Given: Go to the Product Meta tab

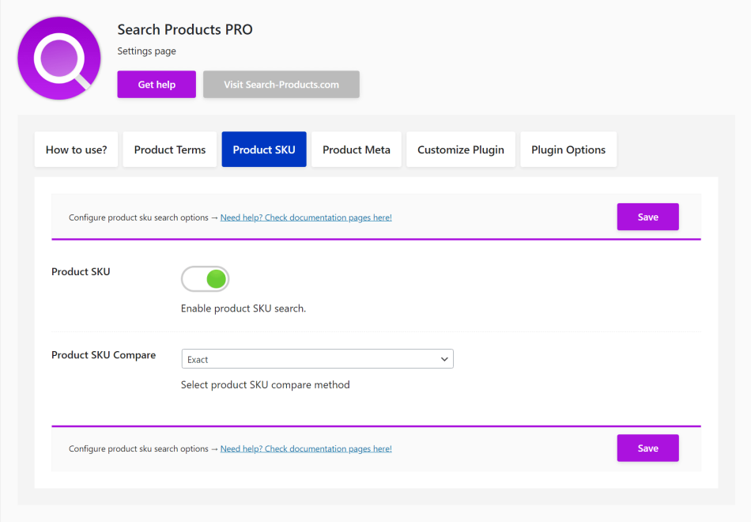Looking at the screenshot, I should (x=357, y=149).
